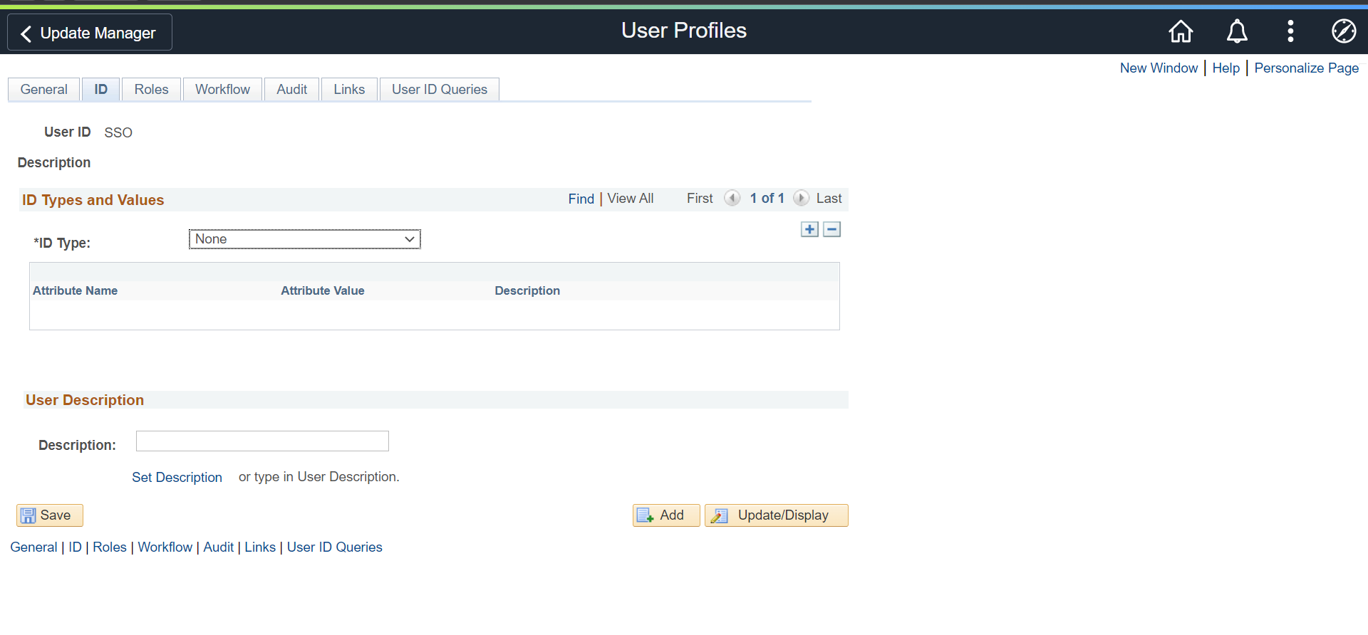
Task: Click the bottom Links link
Action: [260, 547]
